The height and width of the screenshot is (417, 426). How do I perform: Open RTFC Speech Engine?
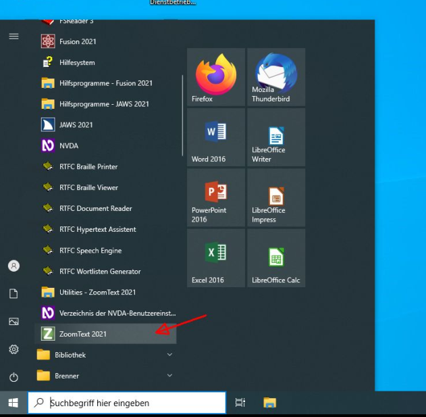click(105, 251)
